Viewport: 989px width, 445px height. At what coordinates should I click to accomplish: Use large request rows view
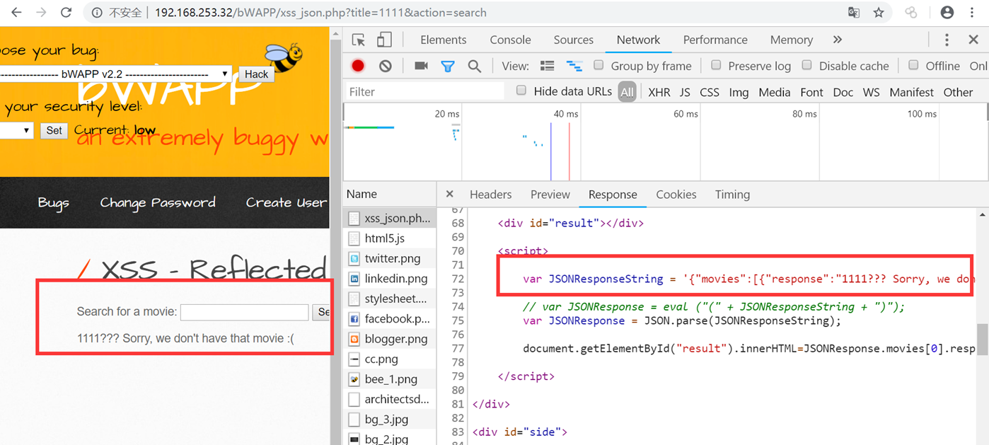[547, 66]
